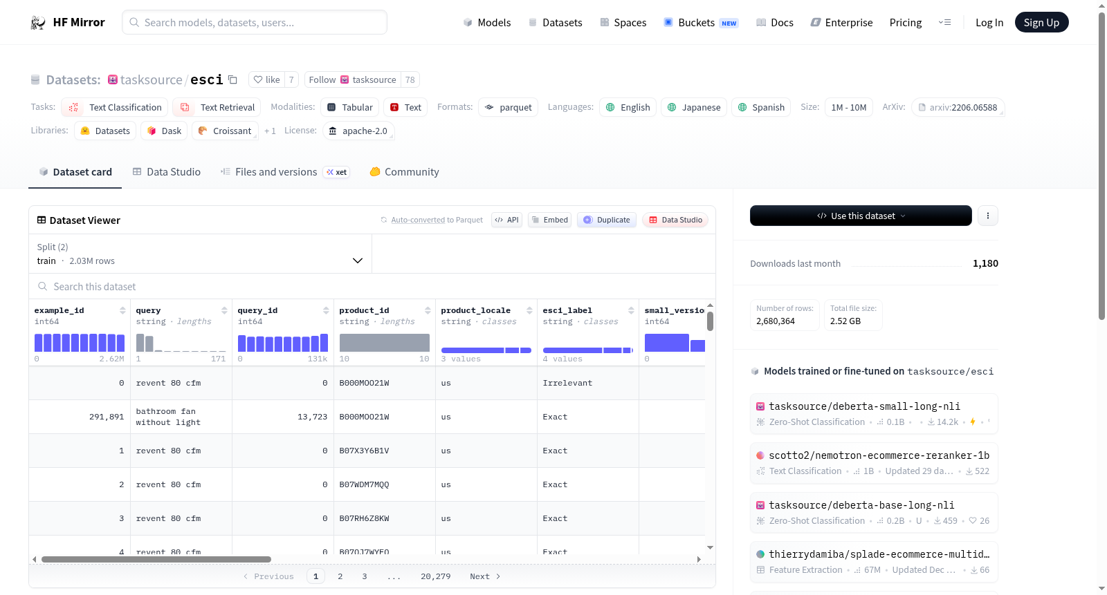Open Docs in the navigation
The image size is (1107, 595).
[x=775, y=23]
